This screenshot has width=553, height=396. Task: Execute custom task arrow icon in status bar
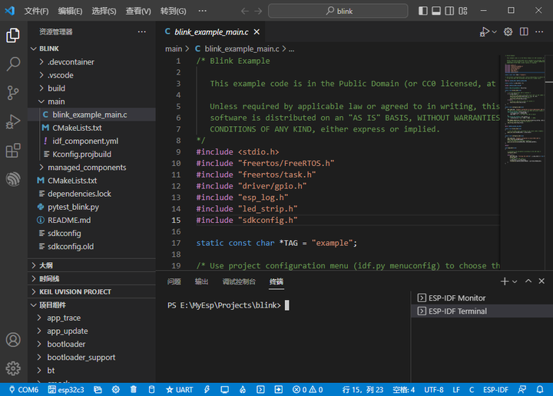point(279,390)
